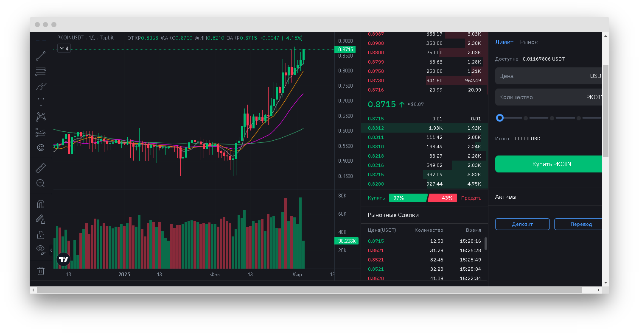This screenshot has width=639, height=336.
Task: Select sell order at 0.8716
Action: (424, 90)
